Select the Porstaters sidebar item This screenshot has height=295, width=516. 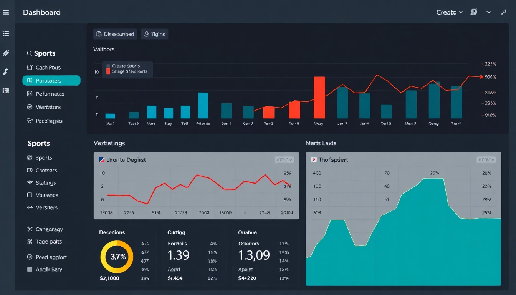[x=51, y=81]
